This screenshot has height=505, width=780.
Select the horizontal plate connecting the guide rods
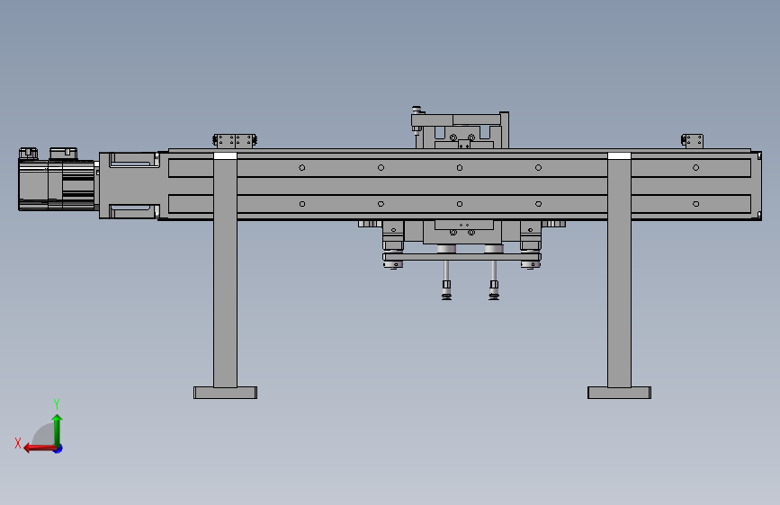click(x=462, y=257)
